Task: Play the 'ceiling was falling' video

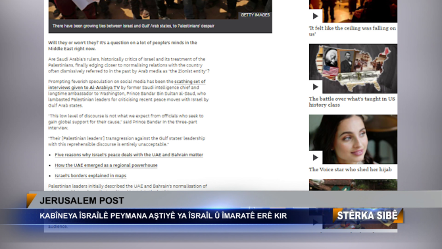Action: click(316, 16)
